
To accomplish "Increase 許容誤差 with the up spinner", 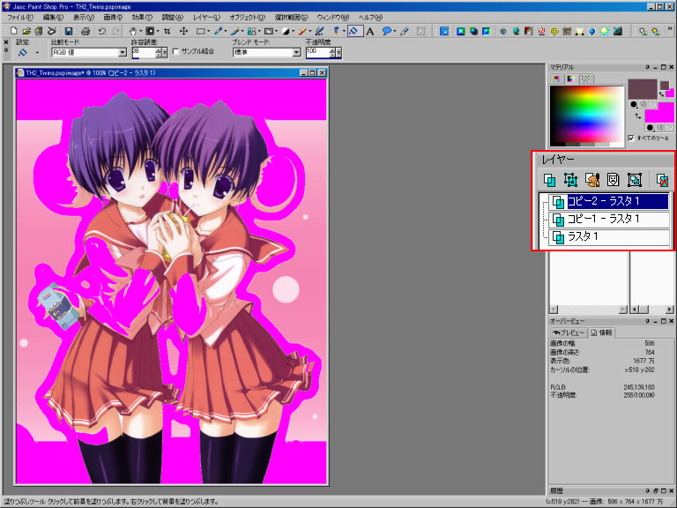I will [x=159, y=49].
